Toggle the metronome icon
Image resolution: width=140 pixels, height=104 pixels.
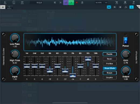pyautogui.click(x=82, y=3)
